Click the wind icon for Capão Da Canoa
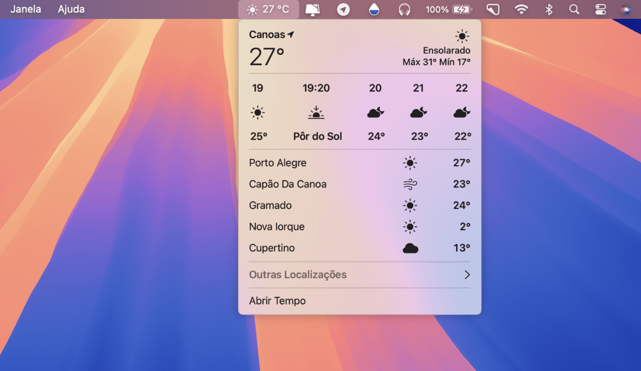Image resolution: width=641 pixels, height=371 pixels. click(x=410, y=184)
